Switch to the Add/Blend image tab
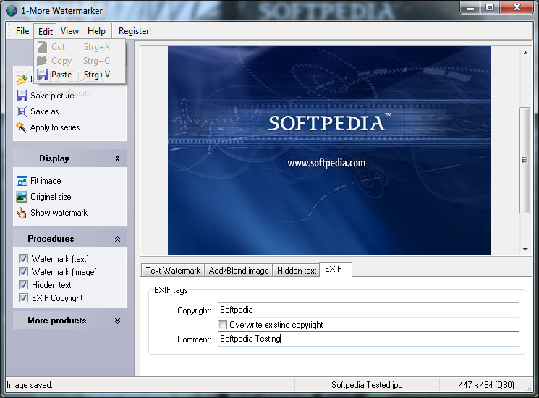The width and height of the screenshot is (539, 398). (239, 271)
